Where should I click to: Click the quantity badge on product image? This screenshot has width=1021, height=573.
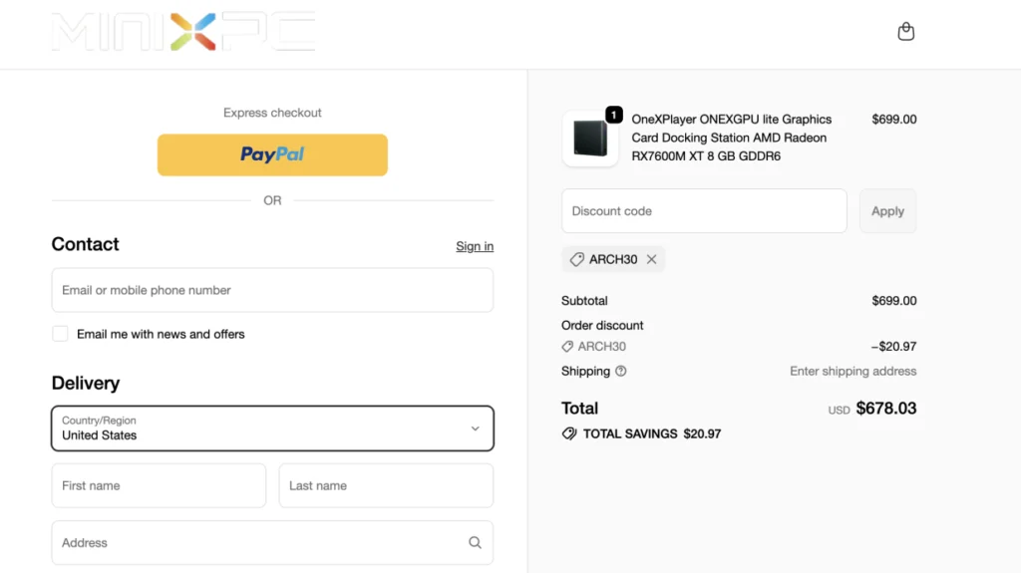pyautogui.click(x=613, y=116)
